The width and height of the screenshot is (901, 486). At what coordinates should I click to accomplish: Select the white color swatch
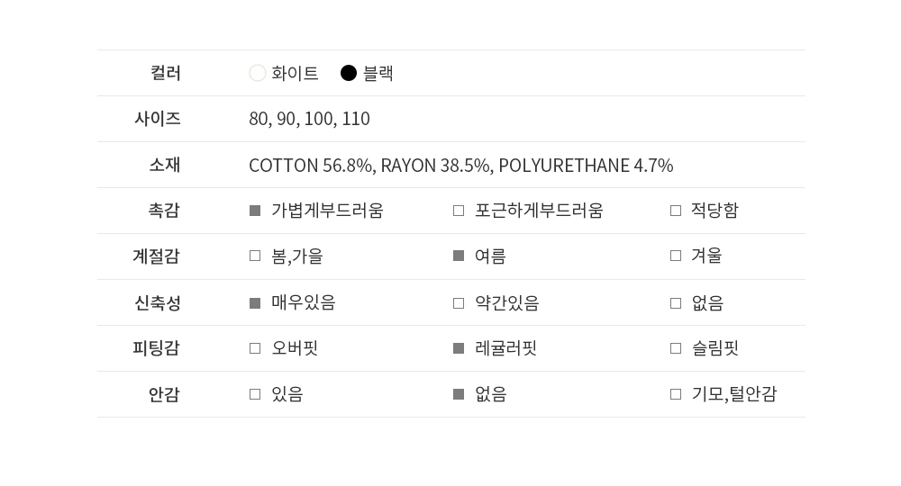tap(258, 73)
